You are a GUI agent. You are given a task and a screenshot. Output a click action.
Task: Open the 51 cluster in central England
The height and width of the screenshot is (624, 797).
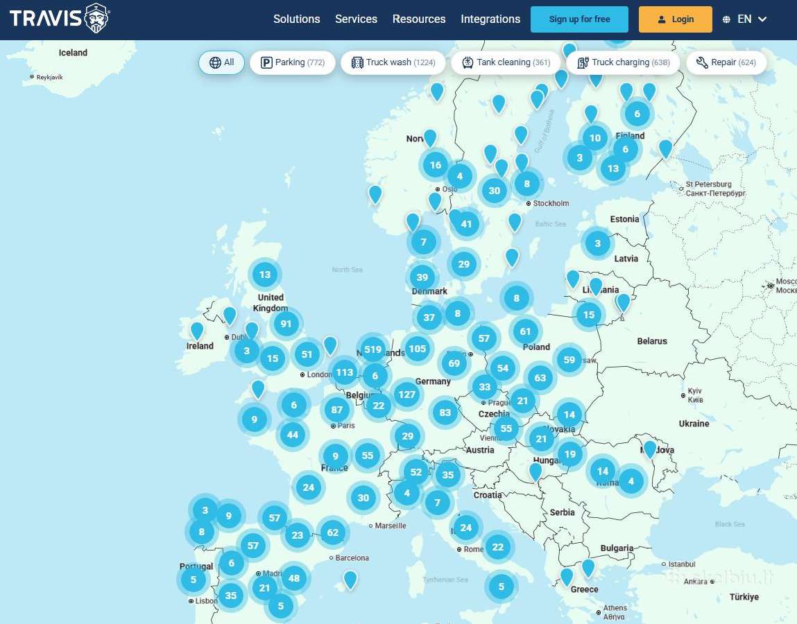coord(307,354)
